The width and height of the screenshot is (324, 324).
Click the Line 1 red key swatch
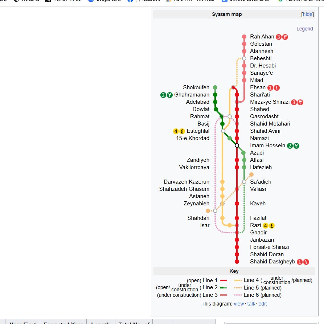[x=223, y=280]
